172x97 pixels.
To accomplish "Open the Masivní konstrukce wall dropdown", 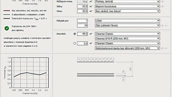I will coord(127,6).
